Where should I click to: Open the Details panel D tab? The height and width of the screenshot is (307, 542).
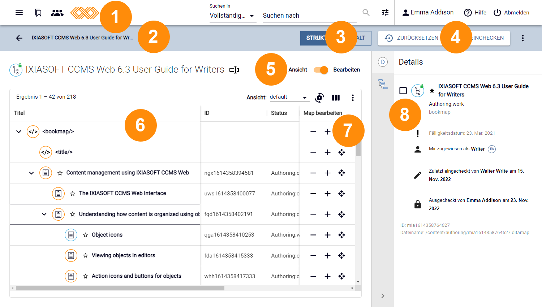click(x=383, y=62)
